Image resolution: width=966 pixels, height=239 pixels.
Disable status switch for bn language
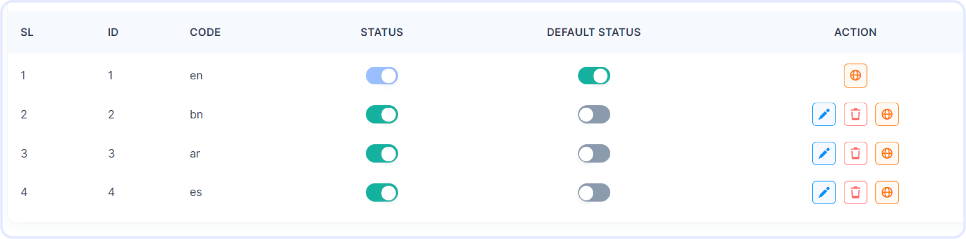click(x=382, y=114)
